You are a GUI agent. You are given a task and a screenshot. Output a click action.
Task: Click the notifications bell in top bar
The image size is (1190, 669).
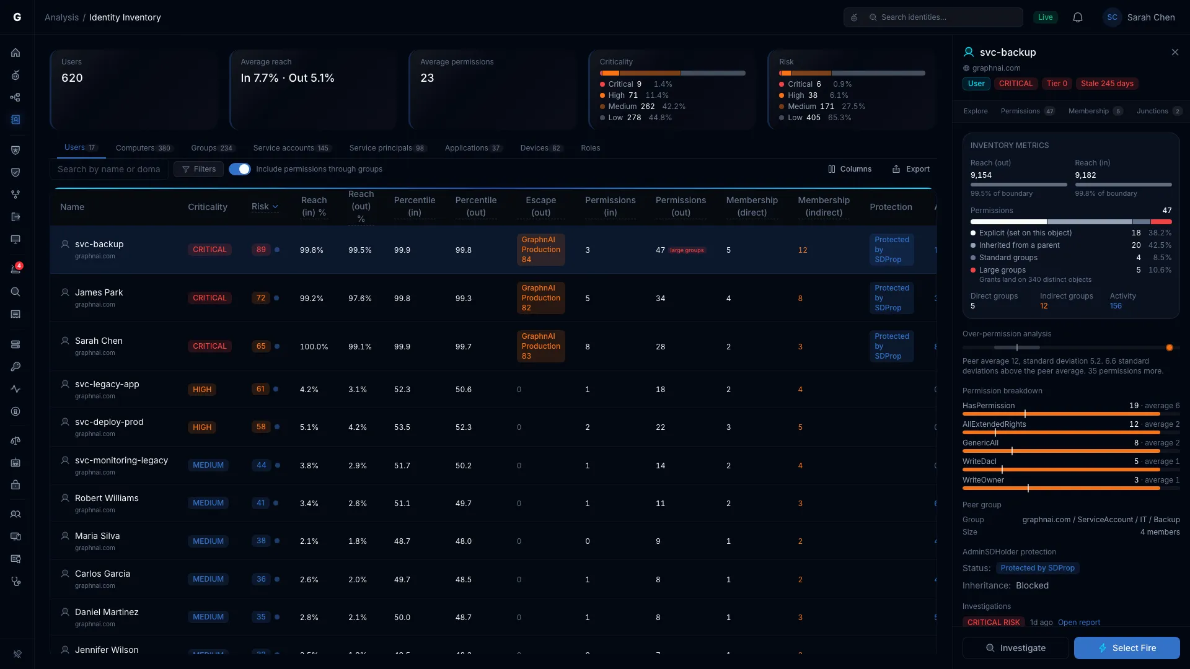pos(1077,17)
